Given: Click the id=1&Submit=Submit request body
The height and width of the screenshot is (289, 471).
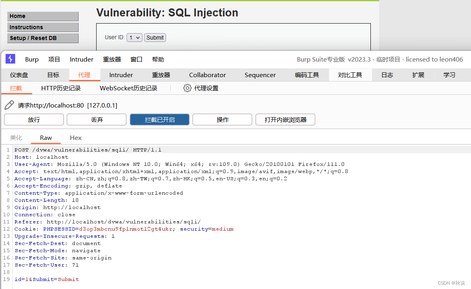Looking at the screenshot, I should point(47,279).
